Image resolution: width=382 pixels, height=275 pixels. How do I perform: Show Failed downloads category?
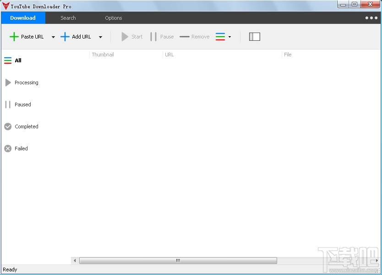pyautogui.click(x=21, y=148)
